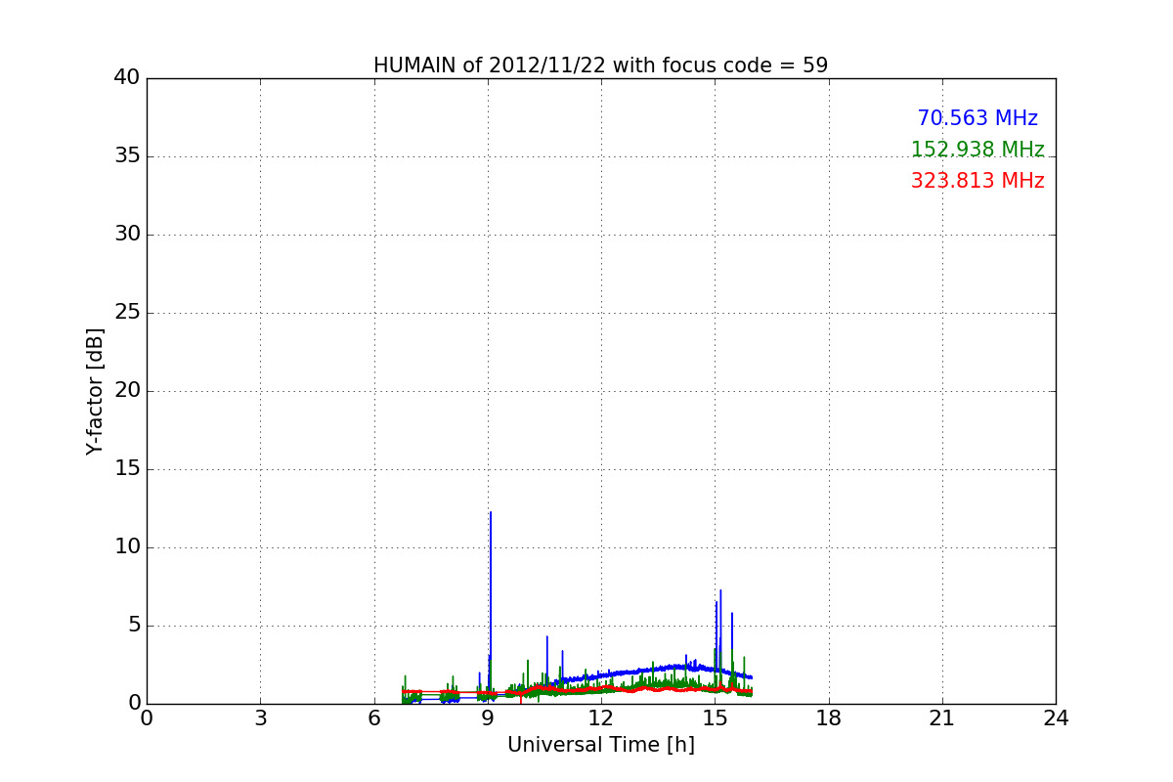Click x-axis tick label 3

coord(260,717)
